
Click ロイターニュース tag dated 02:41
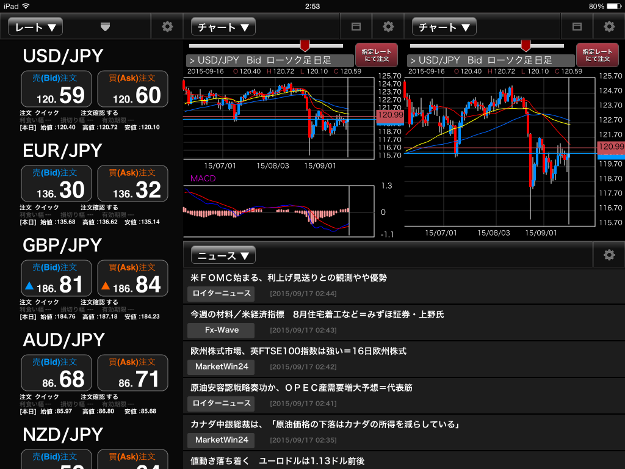tap(221, 404)
